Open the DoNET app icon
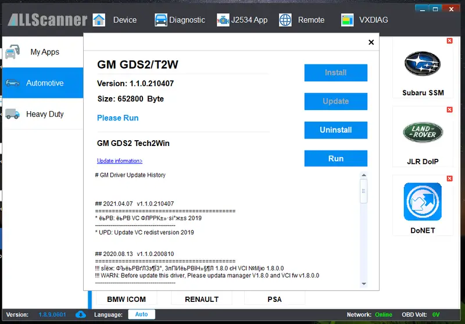 point(423,201)
